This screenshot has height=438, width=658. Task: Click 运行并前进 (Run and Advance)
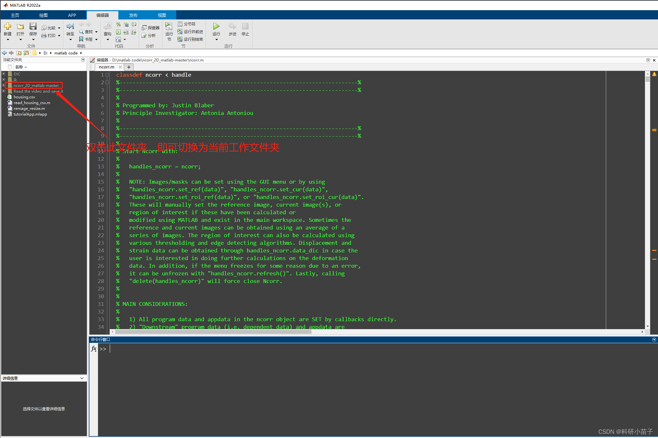pos(190,32)
